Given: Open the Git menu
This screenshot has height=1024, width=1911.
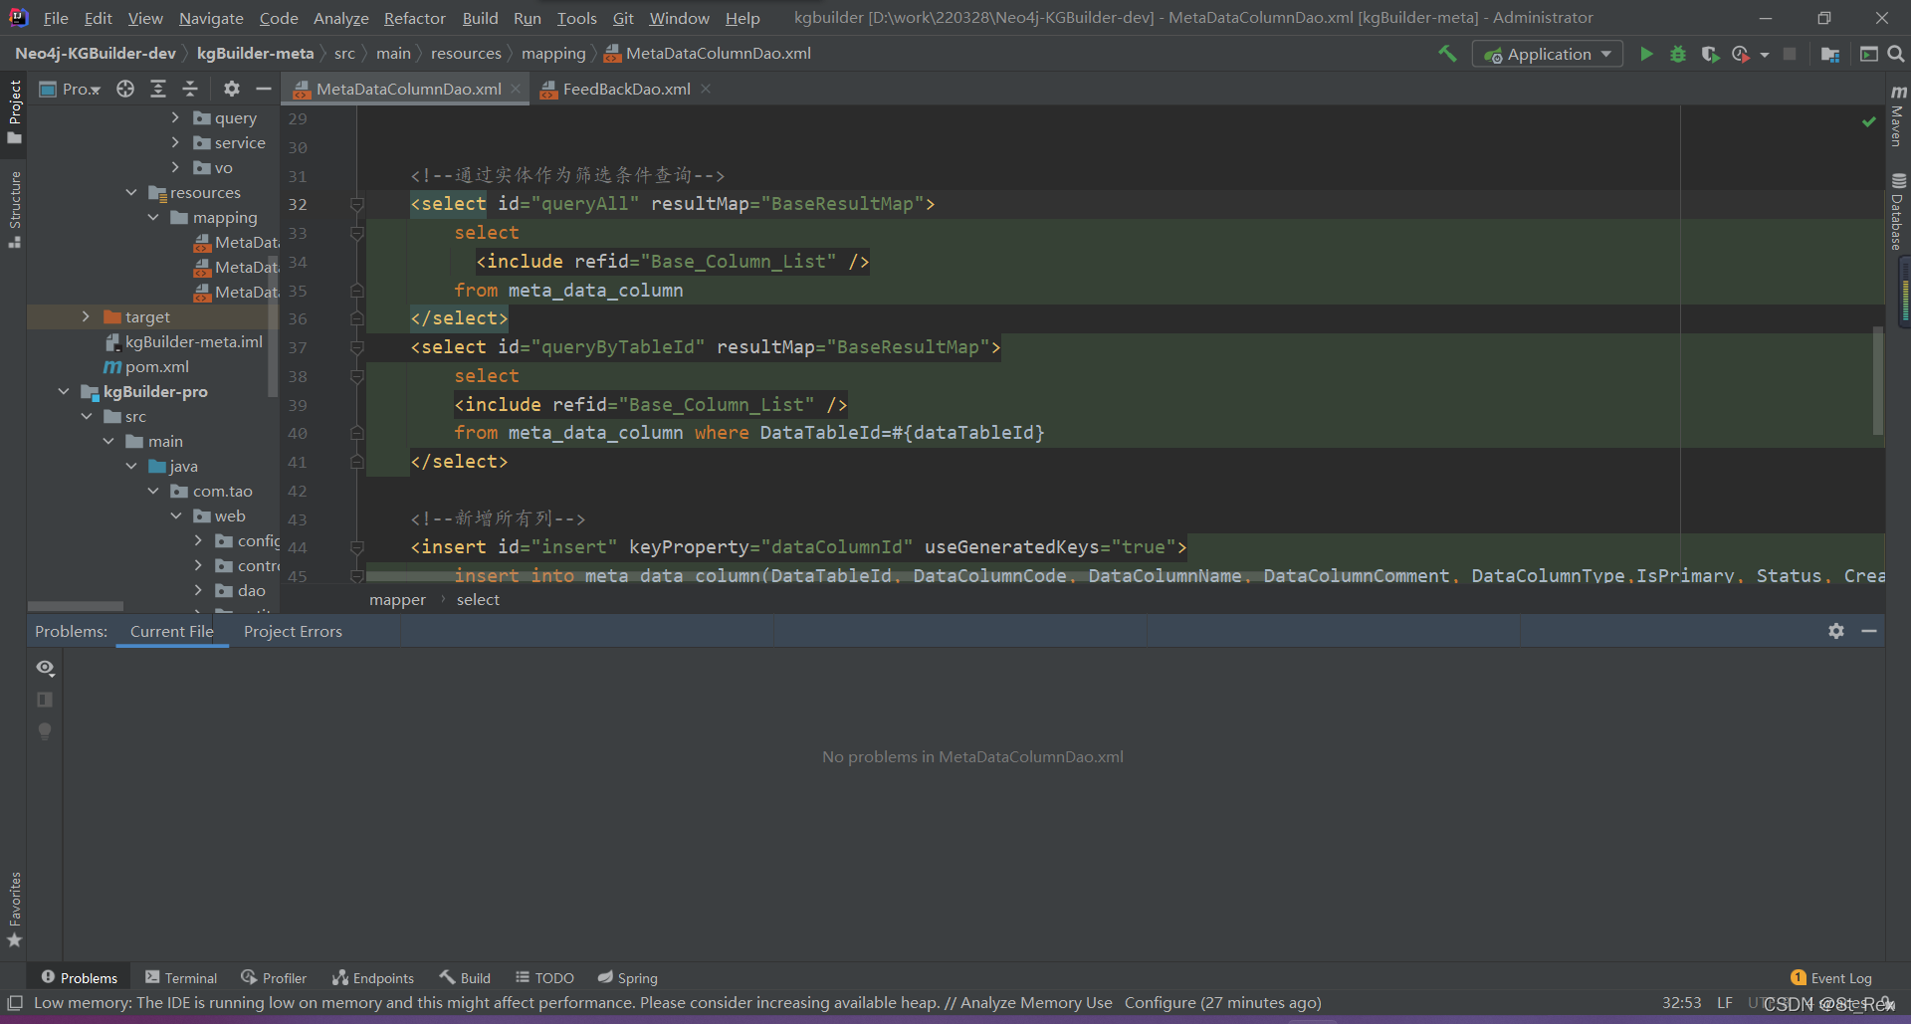Looking at the screenshot, I should coord(623,18).
